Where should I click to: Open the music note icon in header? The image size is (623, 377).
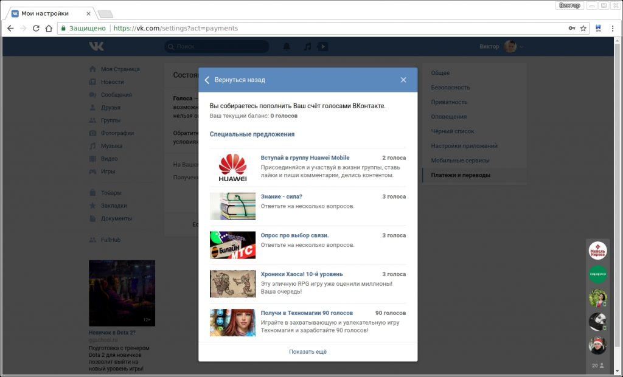307,46
